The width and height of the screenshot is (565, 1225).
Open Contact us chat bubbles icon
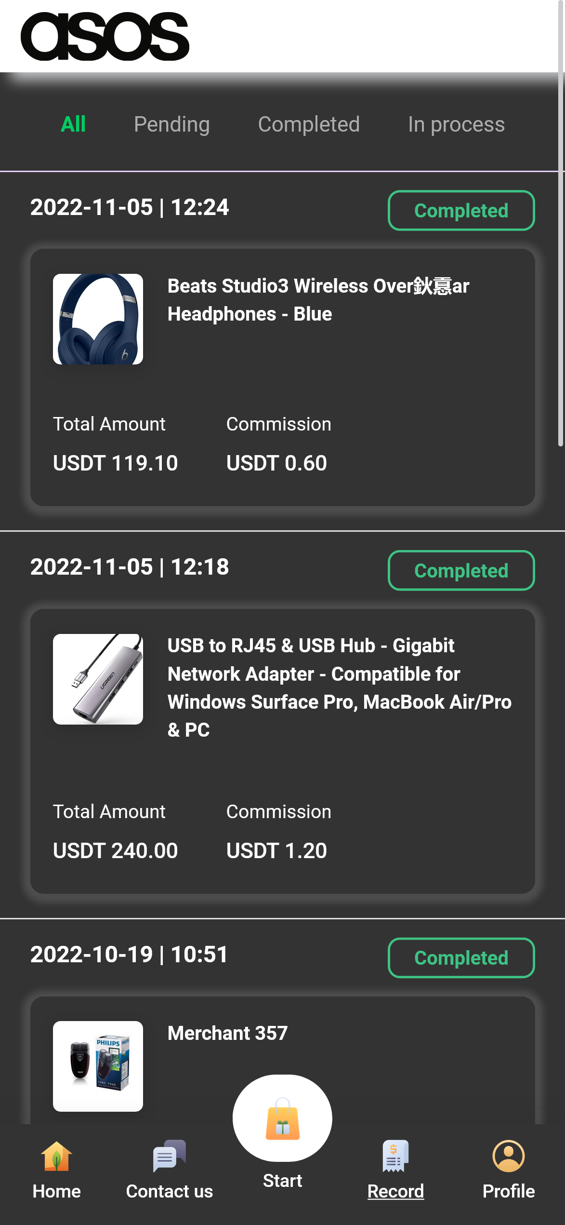point(169,1156)
